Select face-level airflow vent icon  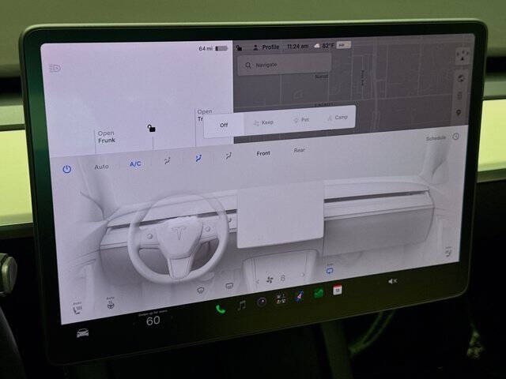coord(198,158)
